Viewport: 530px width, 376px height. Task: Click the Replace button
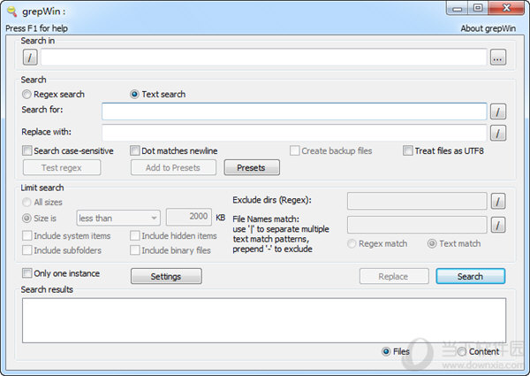pyautogui.click(x=394, y=276)
